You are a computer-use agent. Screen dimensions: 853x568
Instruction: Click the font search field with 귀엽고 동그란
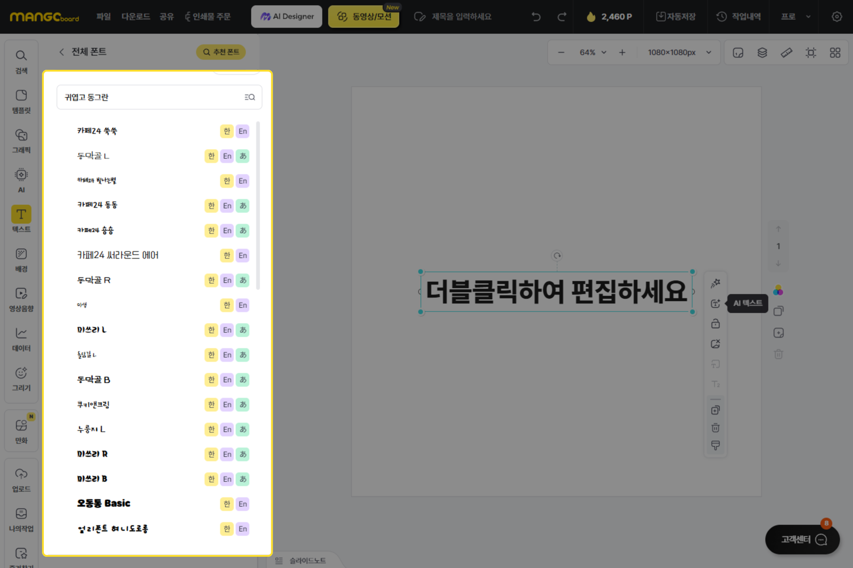click(159, 97)
